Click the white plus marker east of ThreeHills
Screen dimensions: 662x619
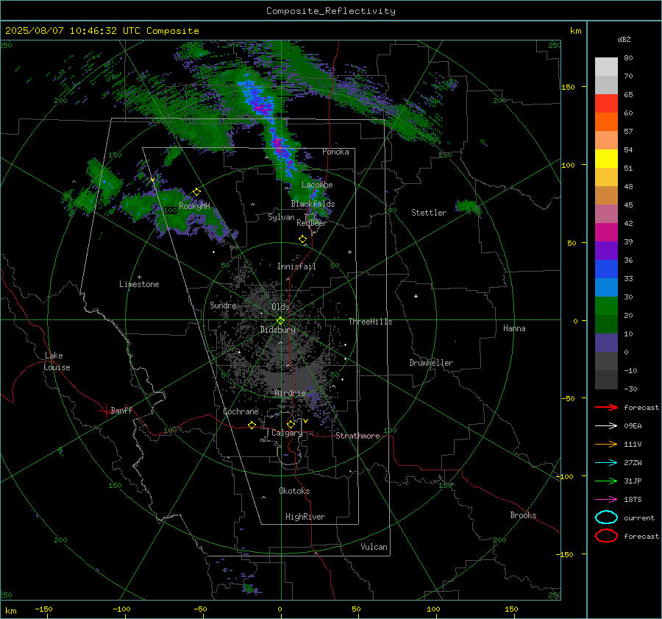(x=416, y=296)
